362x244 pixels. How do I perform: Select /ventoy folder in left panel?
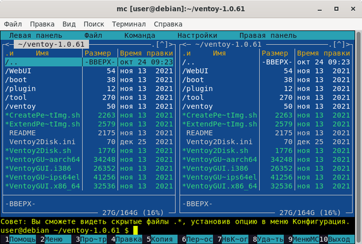point(89,106)
